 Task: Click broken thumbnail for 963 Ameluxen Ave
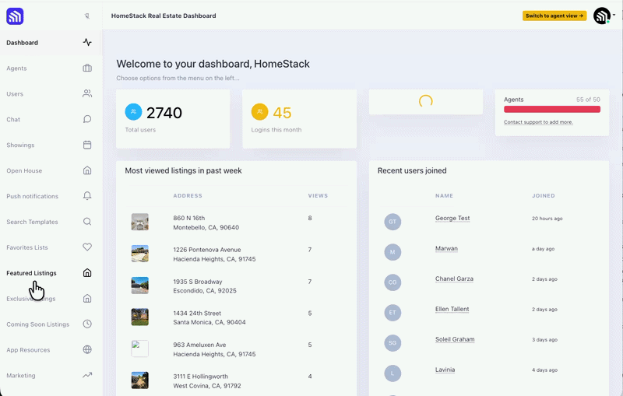pyautogui.click(x=140, y=349)
